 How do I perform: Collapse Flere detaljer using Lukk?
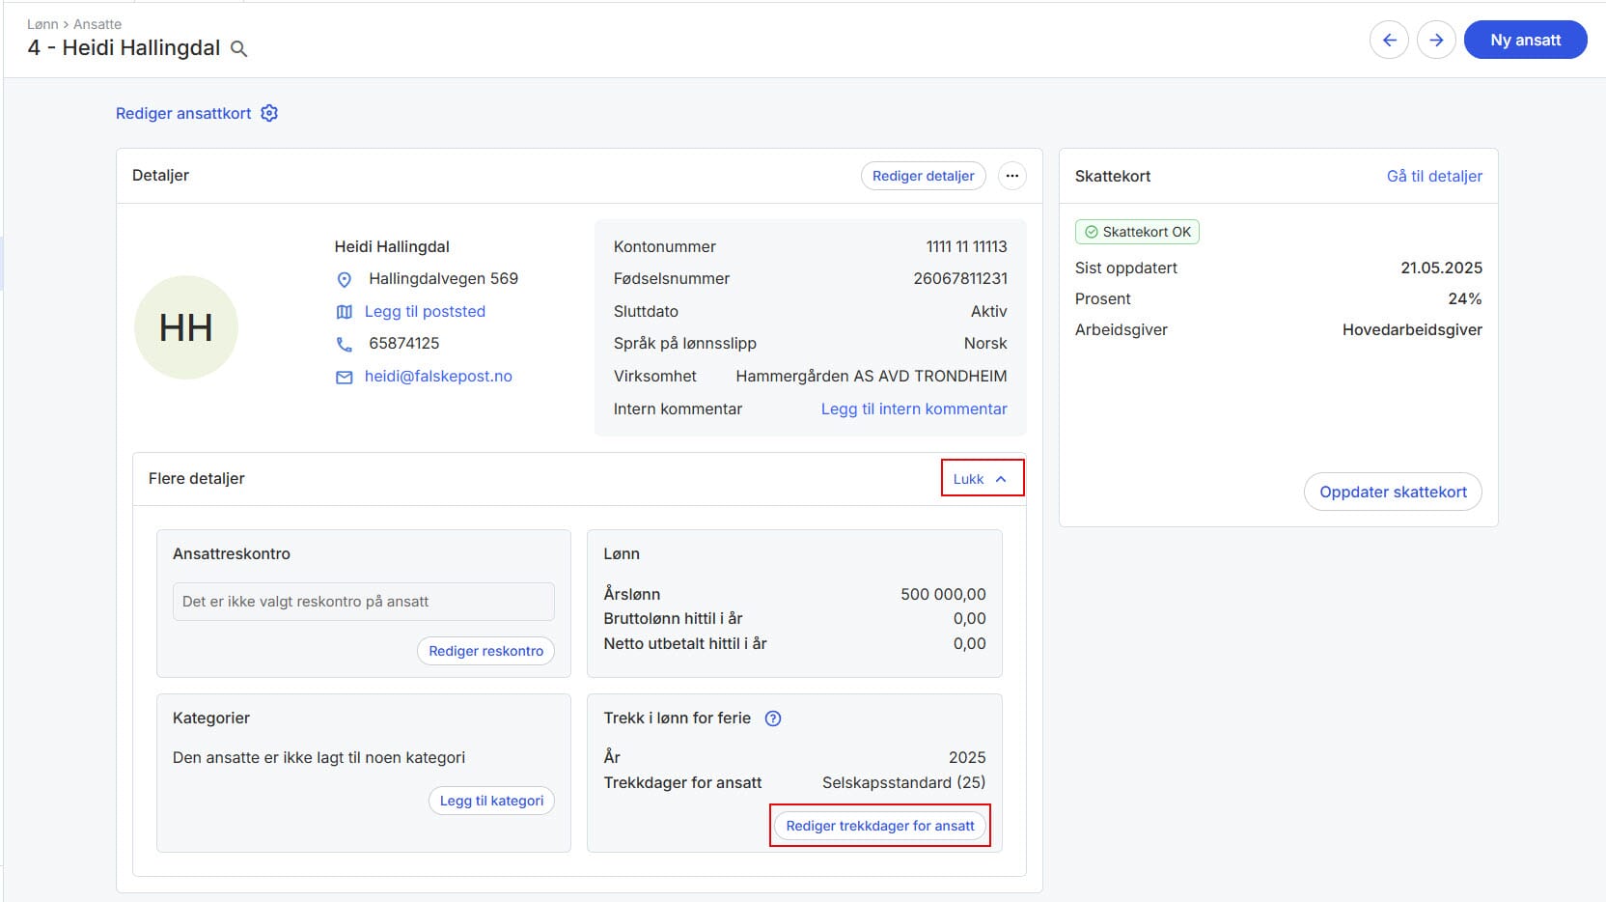[981, 479]
